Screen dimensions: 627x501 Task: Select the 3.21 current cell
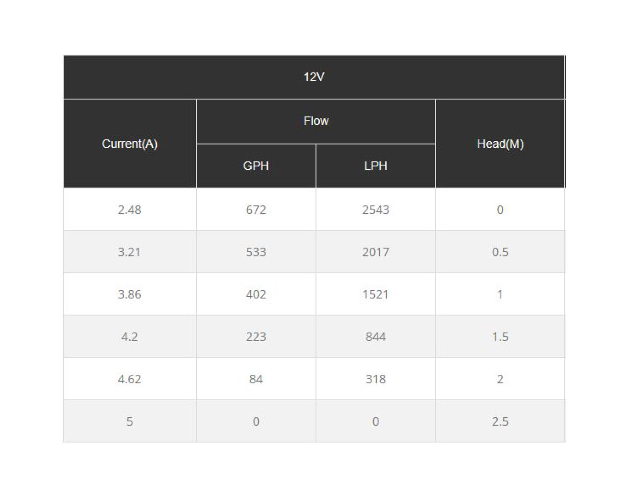pos(130,252)
